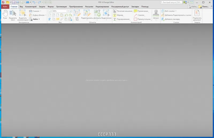
Task: Click the Quick Launch (Быстрый запуск) search field
Action: [x=171, y=2]
